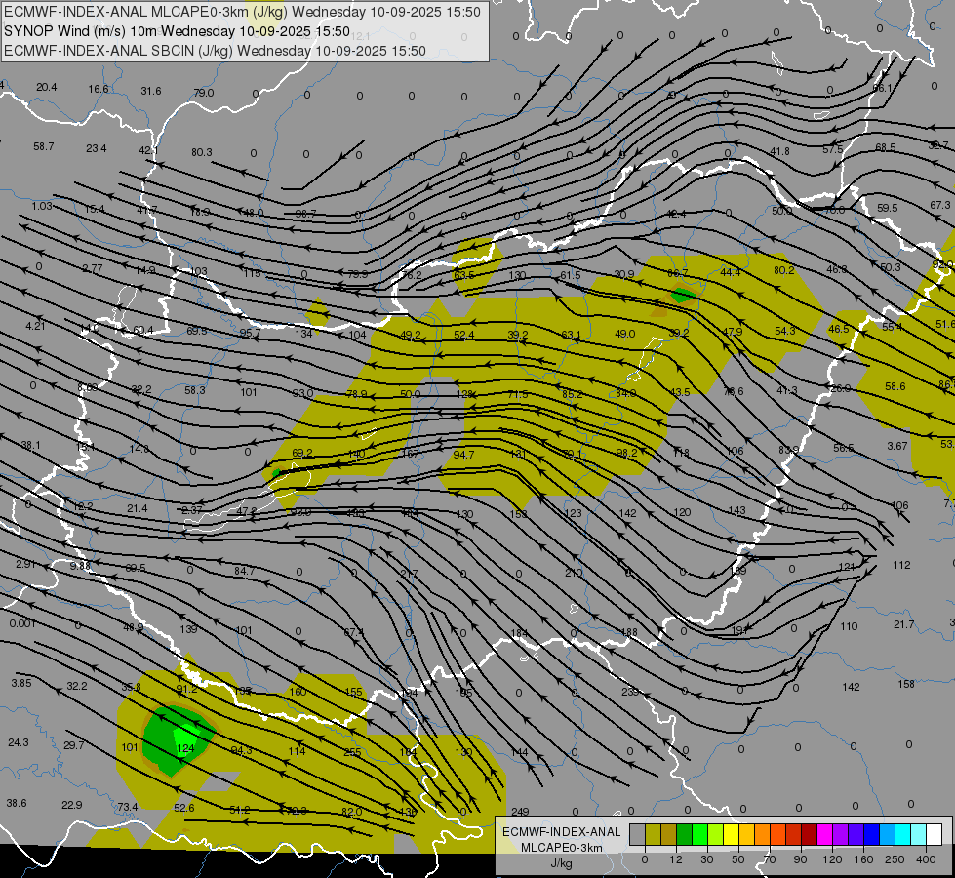Click the map value 21.7
Viewport: 955px width, 878px height.
pyautogui.click(x=904, y=624)
